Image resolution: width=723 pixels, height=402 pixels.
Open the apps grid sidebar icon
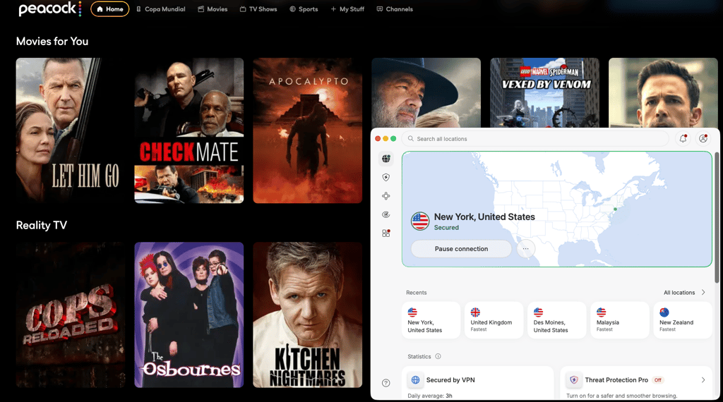(x=386, y=233)
